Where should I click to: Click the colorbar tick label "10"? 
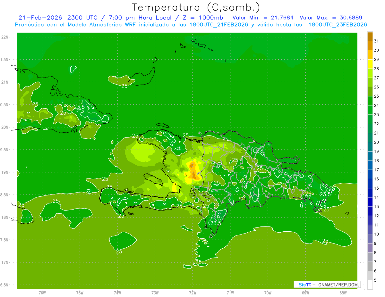coord(377,234)
